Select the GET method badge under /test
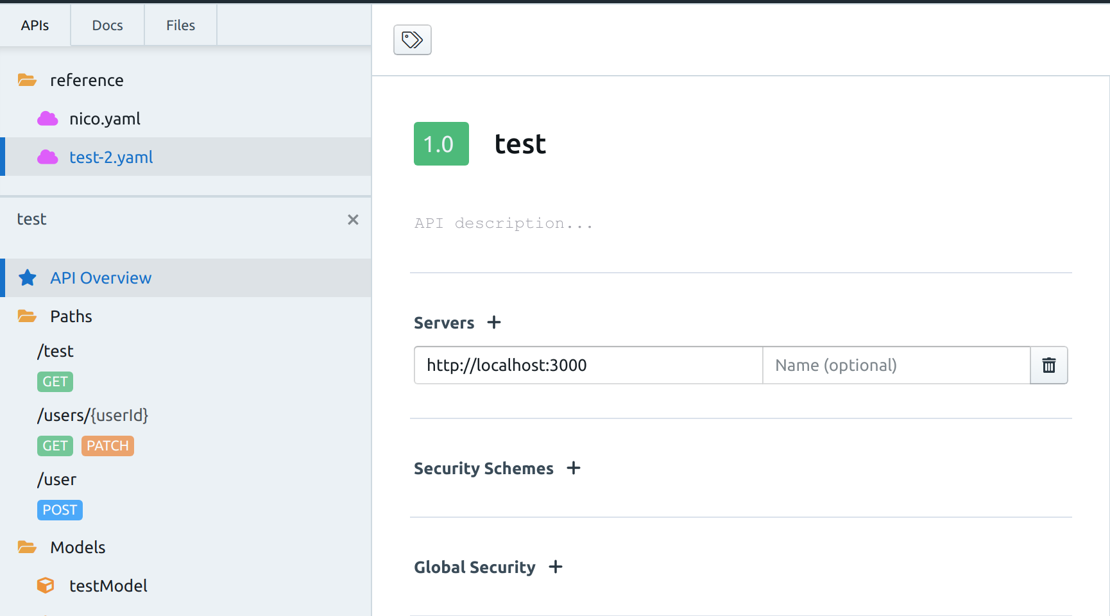Viewport: 1110px width, 616px height. 55,381
